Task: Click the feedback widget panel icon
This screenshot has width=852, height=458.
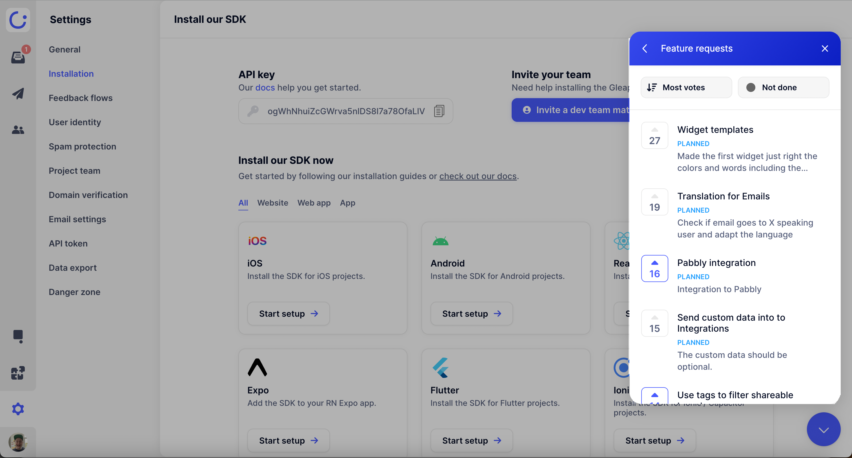Action: pyautogui.click(x=17, y=336)
